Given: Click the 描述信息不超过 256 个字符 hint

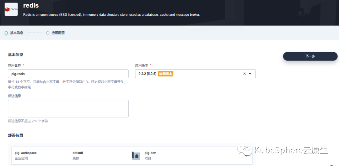Looking at the screenshot, I should coord(28,121).
